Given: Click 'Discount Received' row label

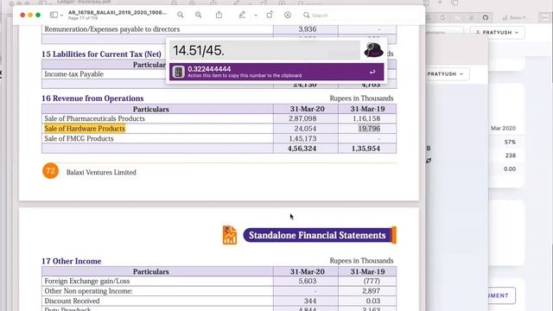Looking at the screenshot, I should [72, 301].
